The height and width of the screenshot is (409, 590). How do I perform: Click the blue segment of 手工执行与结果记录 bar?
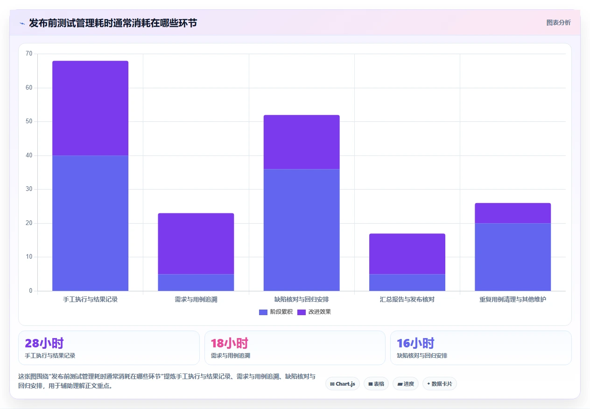pos(90,223)
